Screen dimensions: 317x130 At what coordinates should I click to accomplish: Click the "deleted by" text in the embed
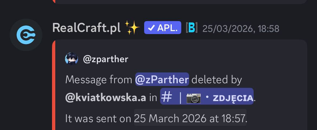[216, 80]
